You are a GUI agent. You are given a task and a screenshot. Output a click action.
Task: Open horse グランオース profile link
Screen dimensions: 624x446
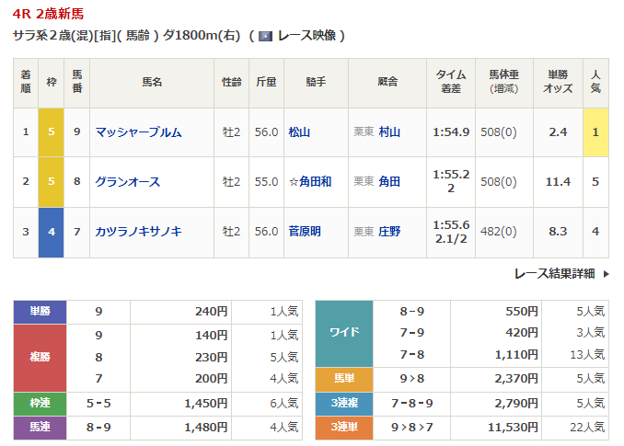pos(127,182)
